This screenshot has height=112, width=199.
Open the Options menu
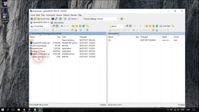click(x=66, y=15)
